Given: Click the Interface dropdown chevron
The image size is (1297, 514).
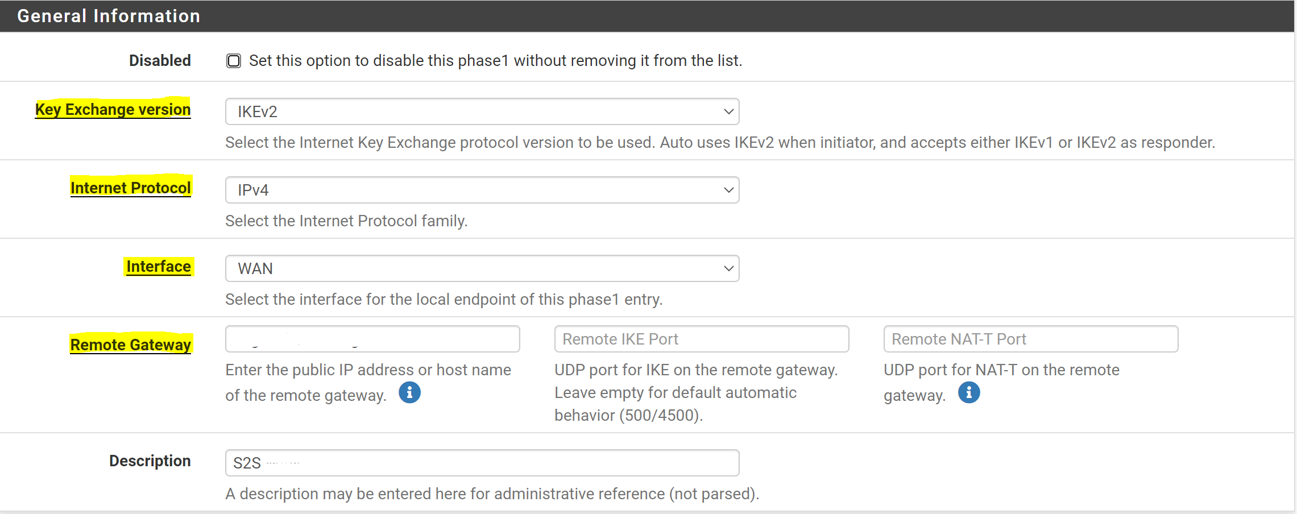Looking at the screenshot, I should click(x=728, y=268).
